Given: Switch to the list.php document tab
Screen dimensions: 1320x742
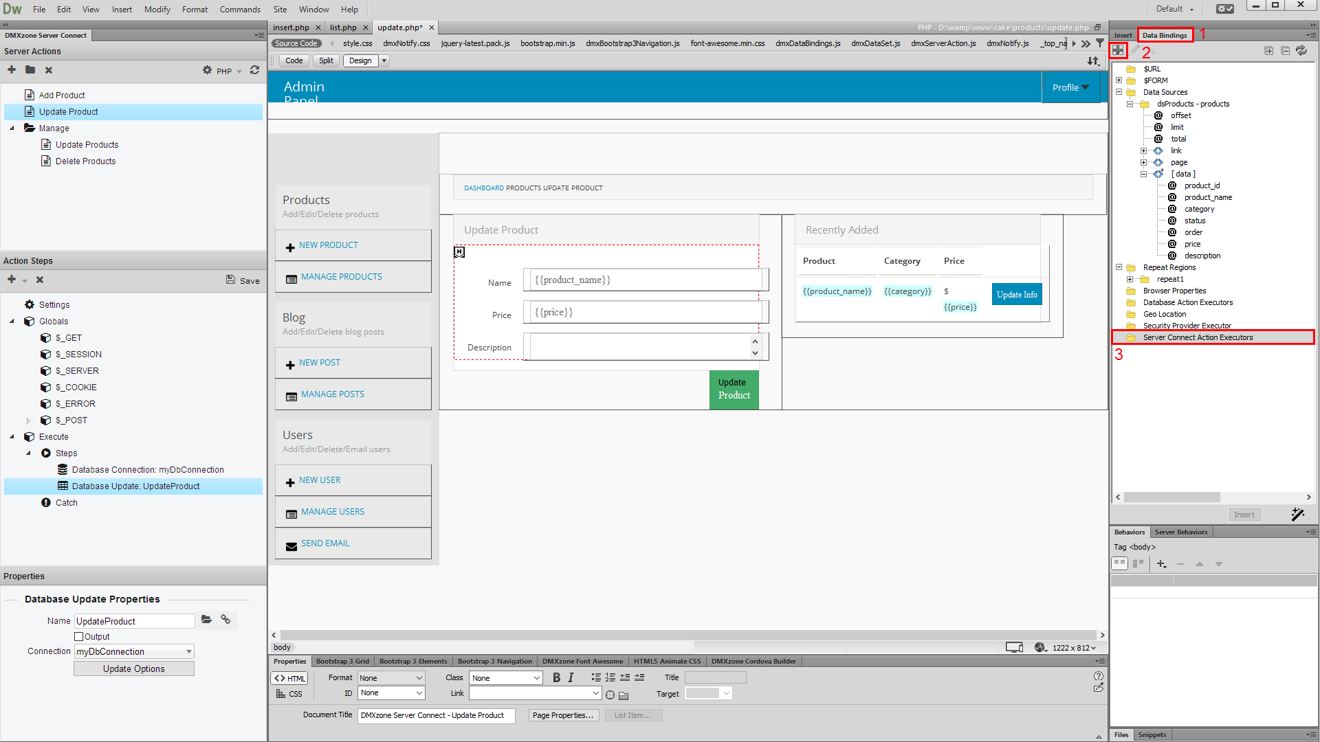Looking at the screenshot, I should (x=343, y=27).
